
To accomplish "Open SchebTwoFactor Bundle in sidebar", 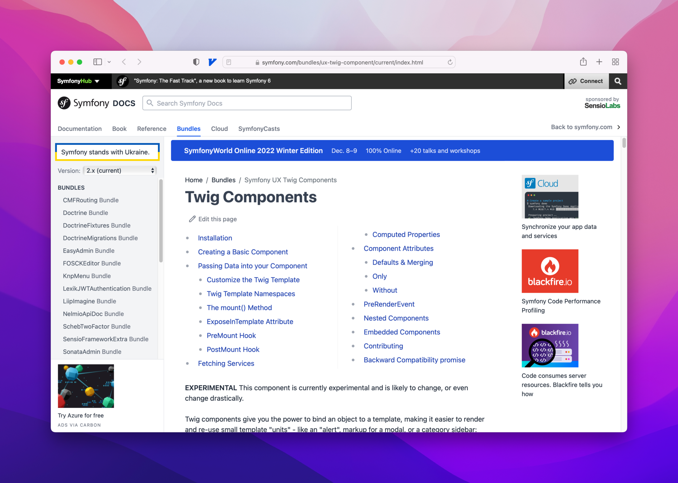I will (97, 327).
